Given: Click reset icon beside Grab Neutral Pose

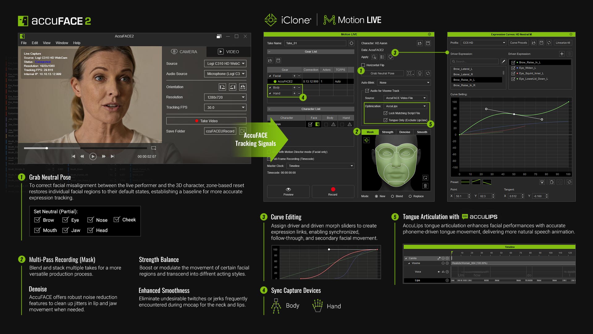Looking at the screenshot, I should (428, 73).
